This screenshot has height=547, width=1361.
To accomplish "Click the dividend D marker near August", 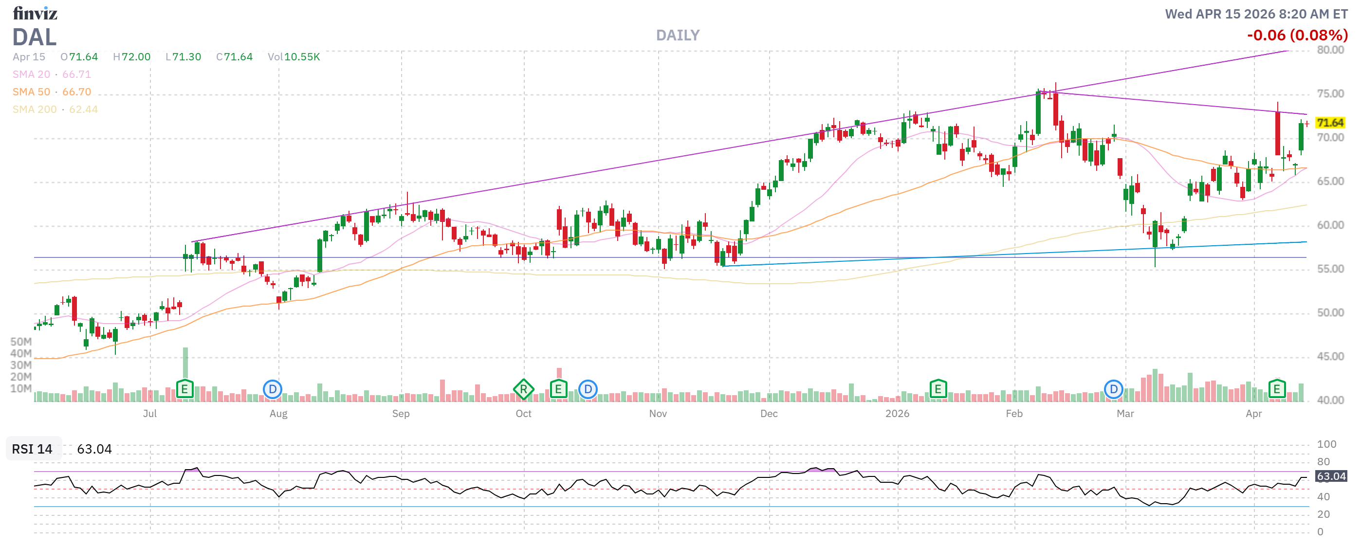I will click(x=272, y=390).
